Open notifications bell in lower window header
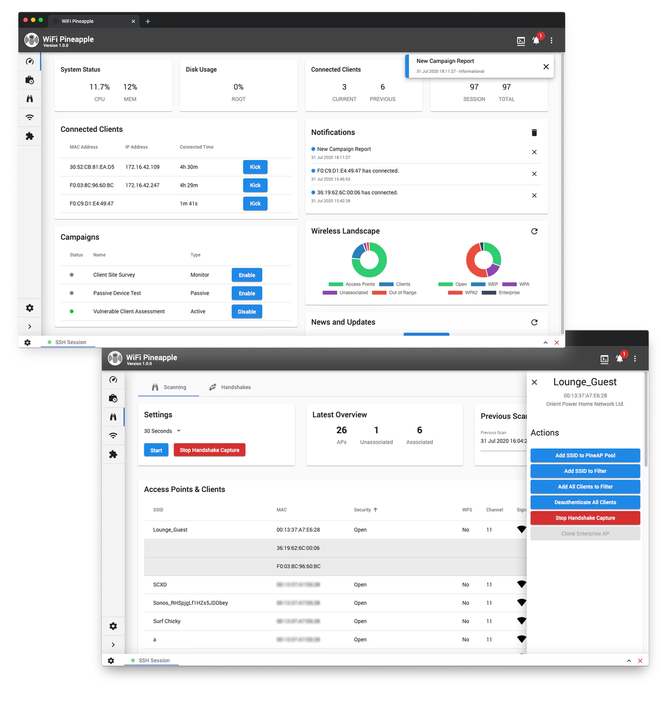Image resolution: width=667 pixels, height=705 pixels. (620, 359)
